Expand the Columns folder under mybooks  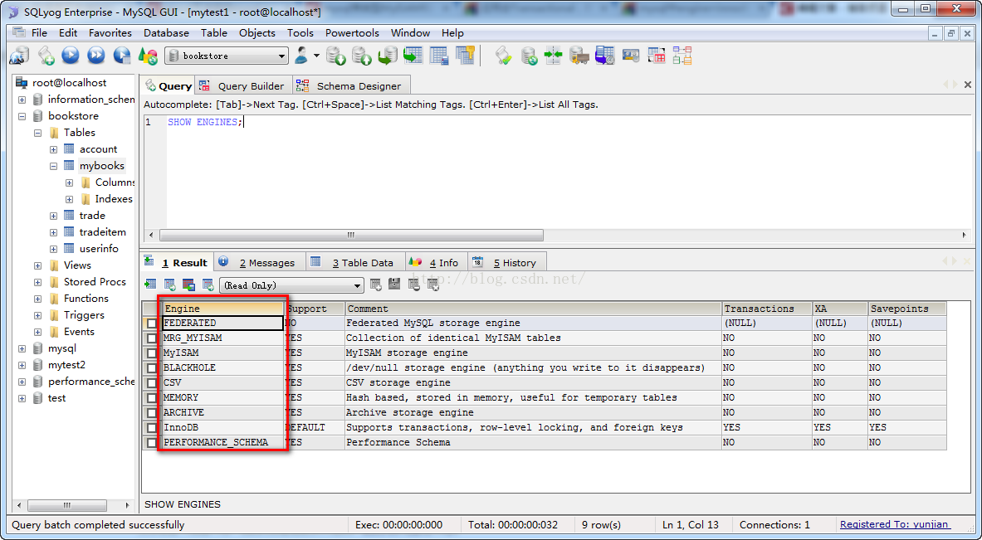[69, 182]
